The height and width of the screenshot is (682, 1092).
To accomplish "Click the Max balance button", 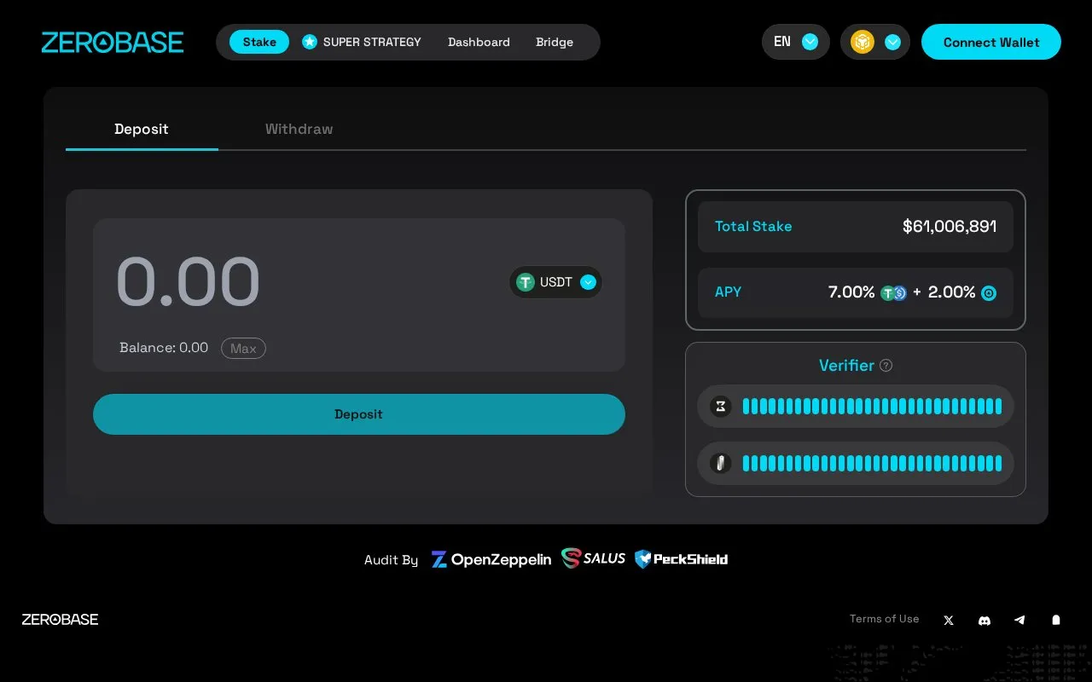I will point(243,349).
